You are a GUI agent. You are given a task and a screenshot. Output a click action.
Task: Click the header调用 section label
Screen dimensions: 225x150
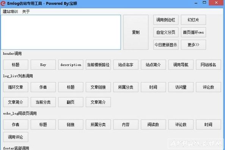(13, 54)
